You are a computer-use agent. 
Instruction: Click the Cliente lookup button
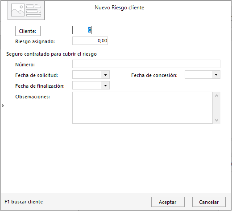(x=28, y=31)
